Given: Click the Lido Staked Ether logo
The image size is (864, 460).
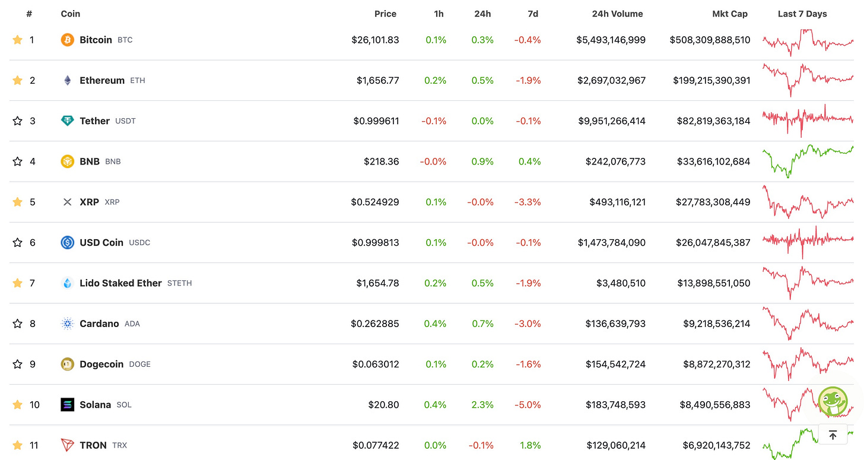Looking at the screenshot, I should (68, 283).
